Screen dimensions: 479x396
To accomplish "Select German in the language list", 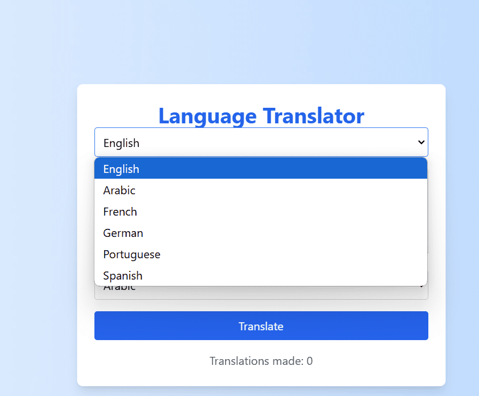I will tap(261, 233).
